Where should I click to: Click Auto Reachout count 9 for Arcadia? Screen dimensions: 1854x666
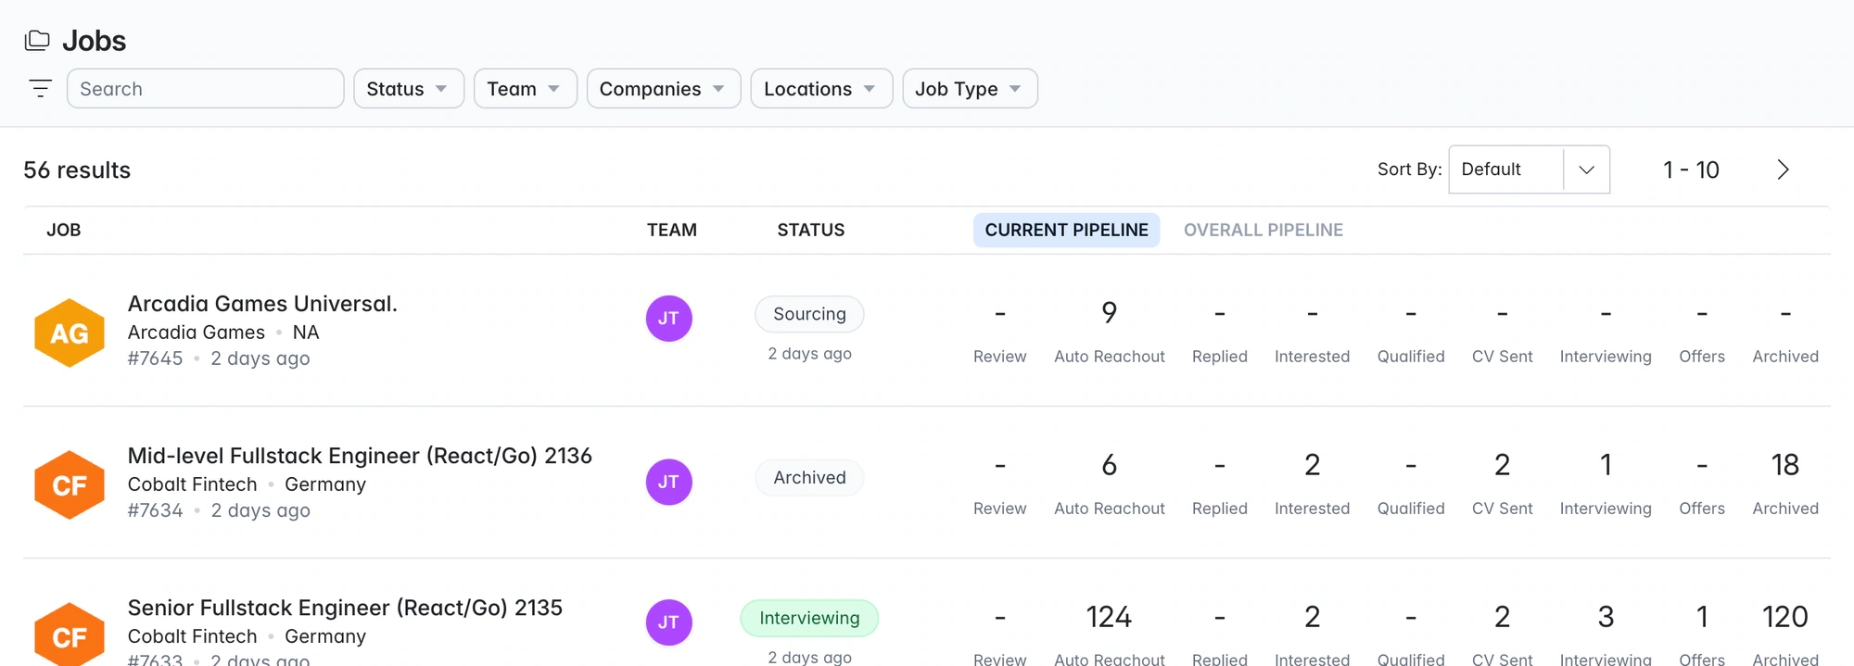point(1109,313)
